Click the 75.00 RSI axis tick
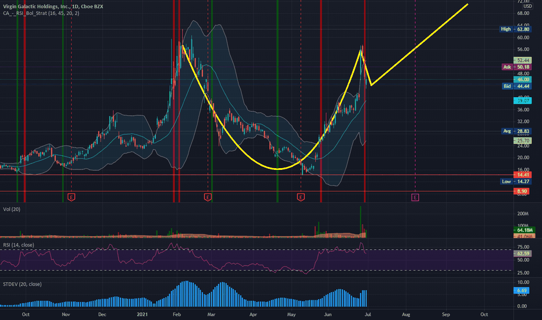This screenshot has width=542, height=320. (x=523, y=247)
